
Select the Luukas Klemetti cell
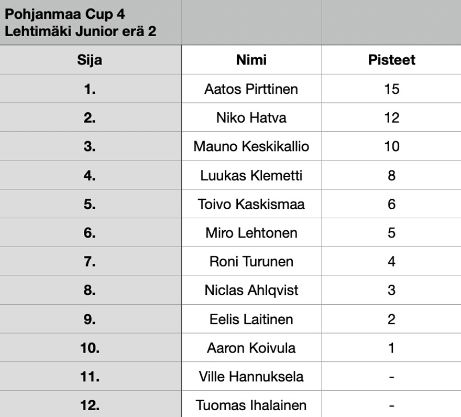251,175
